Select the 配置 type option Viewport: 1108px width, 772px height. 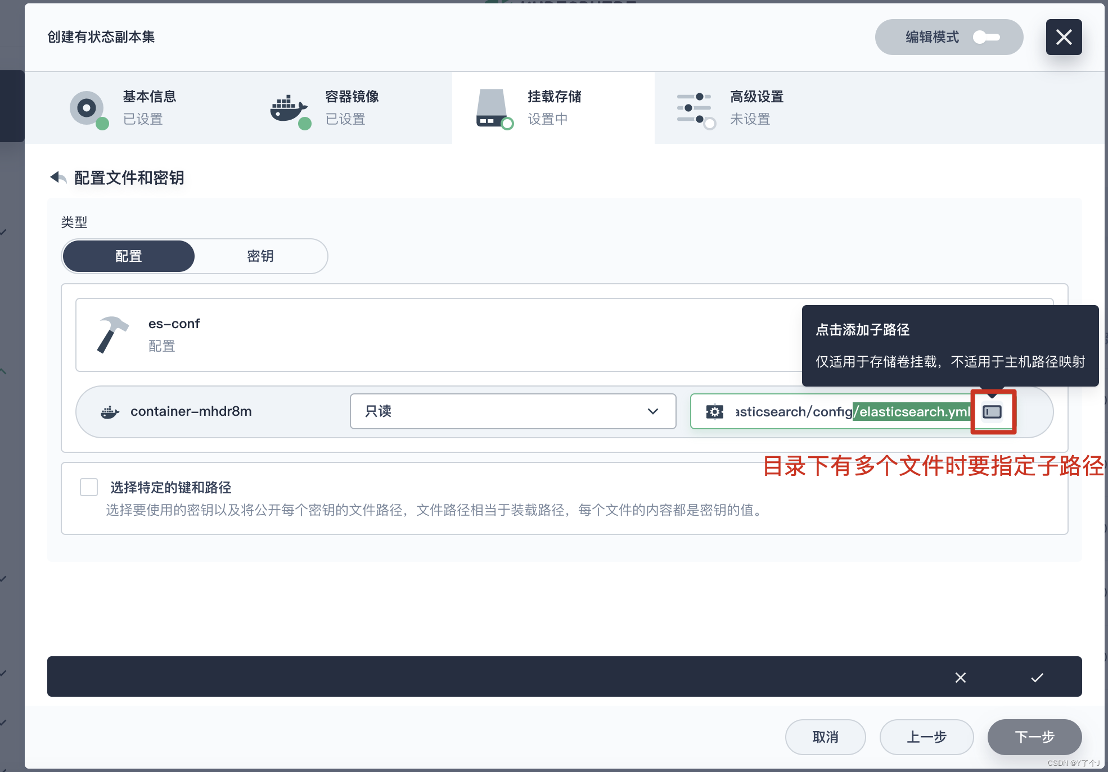(129, 256)
